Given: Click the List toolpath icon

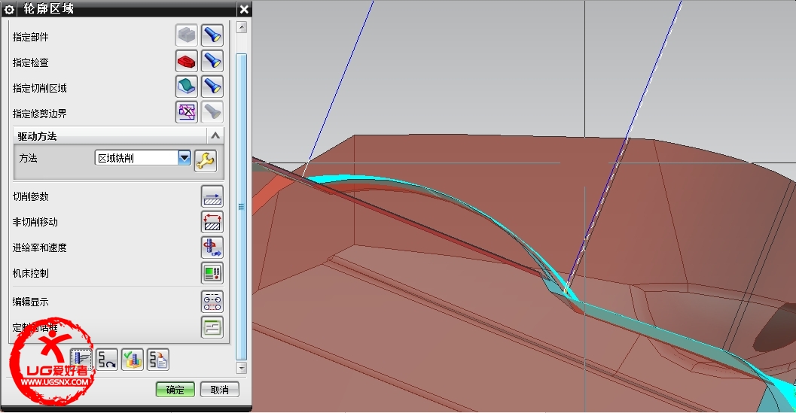Looking at the screenshot, I should (x=158, y=360).
